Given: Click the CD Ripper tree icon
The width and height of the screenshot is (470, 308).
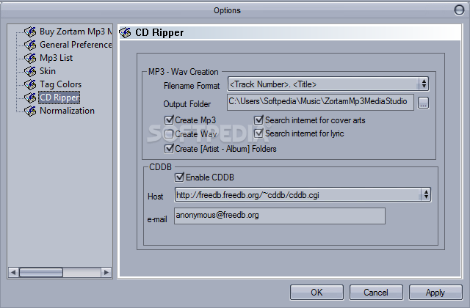Looking at the screenshot, I should pyautogui.click(x=30, y=98).
